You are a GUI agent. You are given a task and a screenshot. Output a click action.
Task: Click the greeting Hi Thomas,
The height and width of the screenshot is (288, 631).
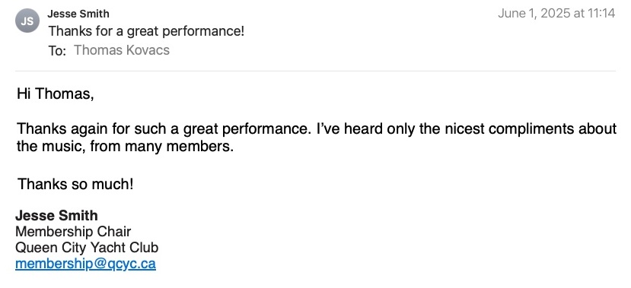[x=55, y=94]
